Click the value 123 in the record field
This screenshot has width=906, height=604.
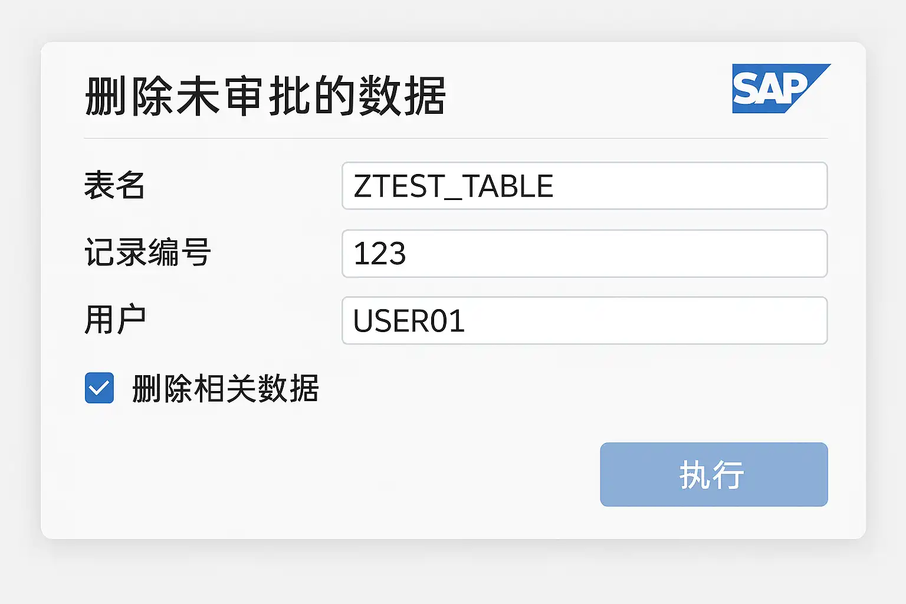(x=380, y=254)
